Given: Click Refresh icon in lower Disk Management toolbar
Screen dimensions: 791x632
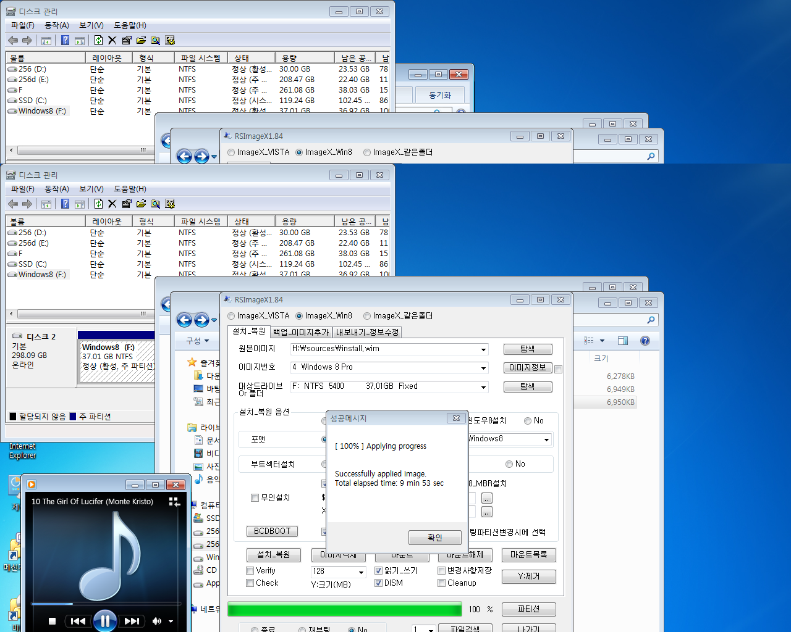Looking at the screenshot, I should point(98,204).
